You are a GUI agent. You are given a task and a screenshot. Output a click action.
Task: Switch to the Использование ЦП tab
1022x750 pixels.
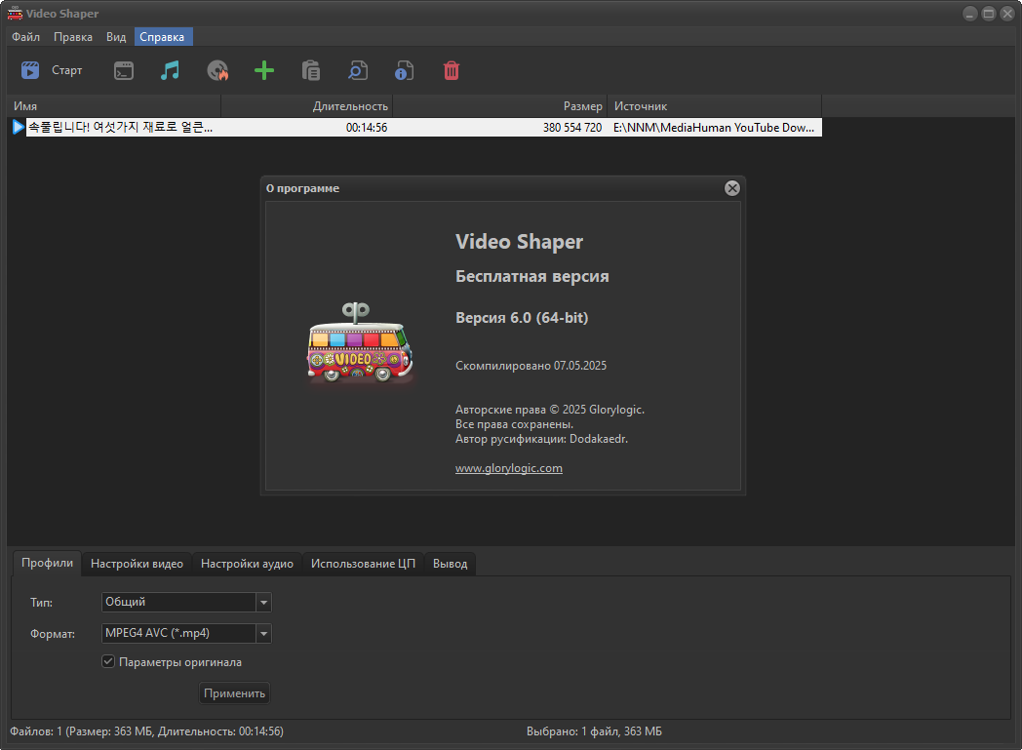[x=363, y=564]
